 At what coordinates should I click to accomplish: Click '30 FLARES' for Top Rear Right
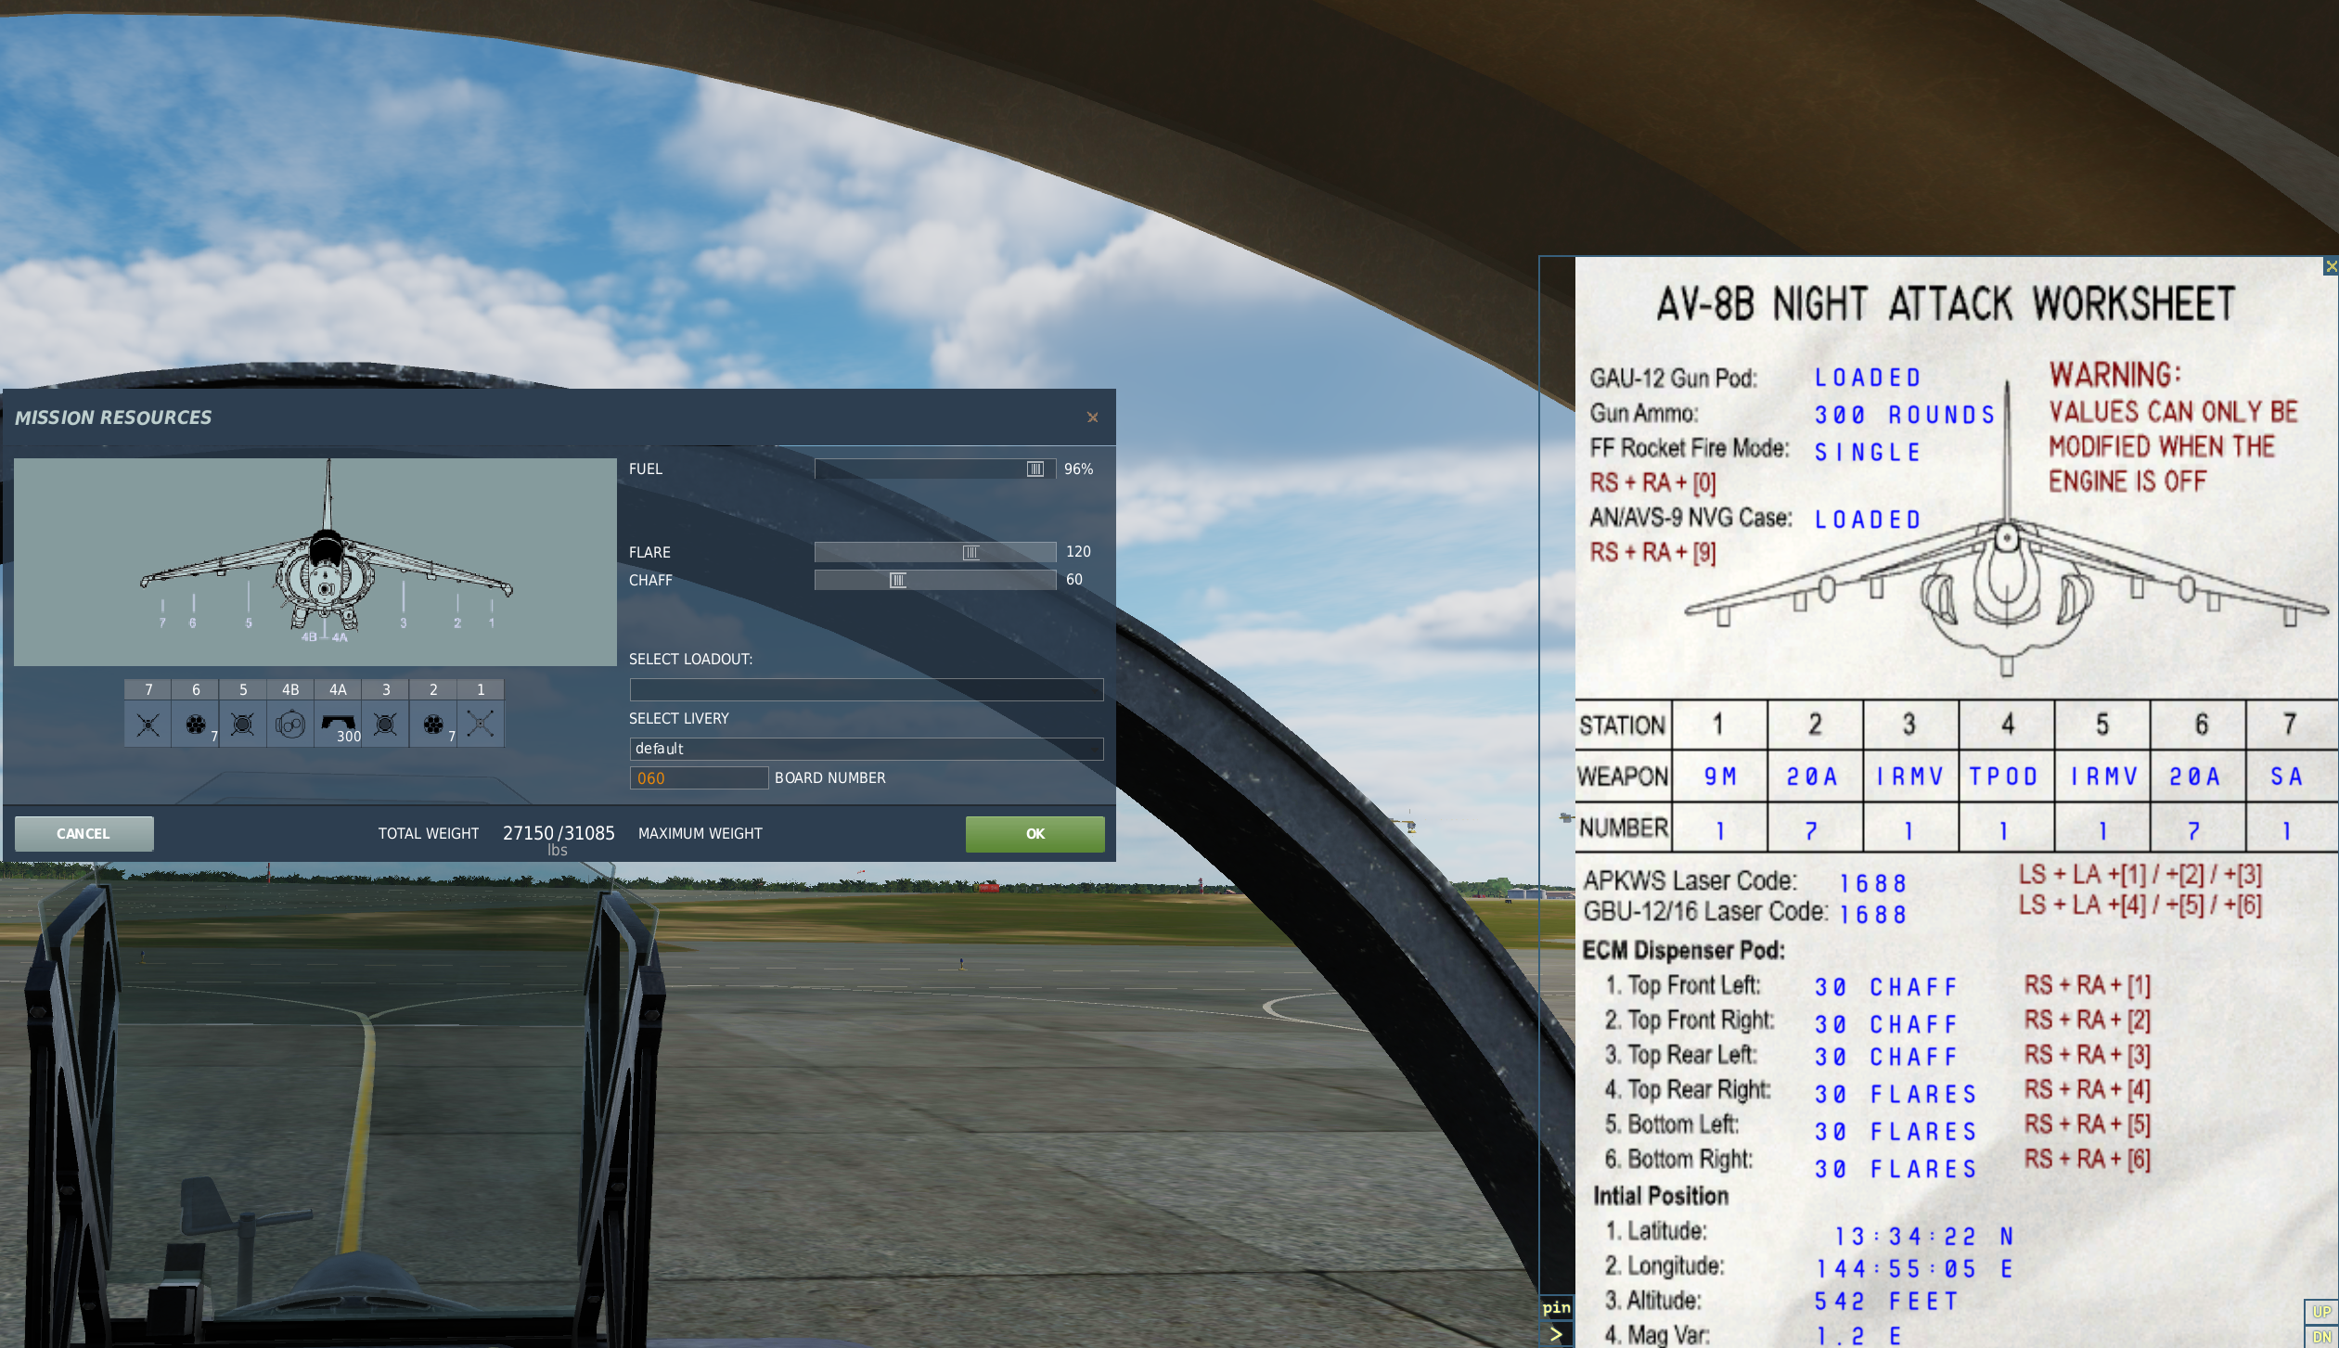(1896, 1095)
